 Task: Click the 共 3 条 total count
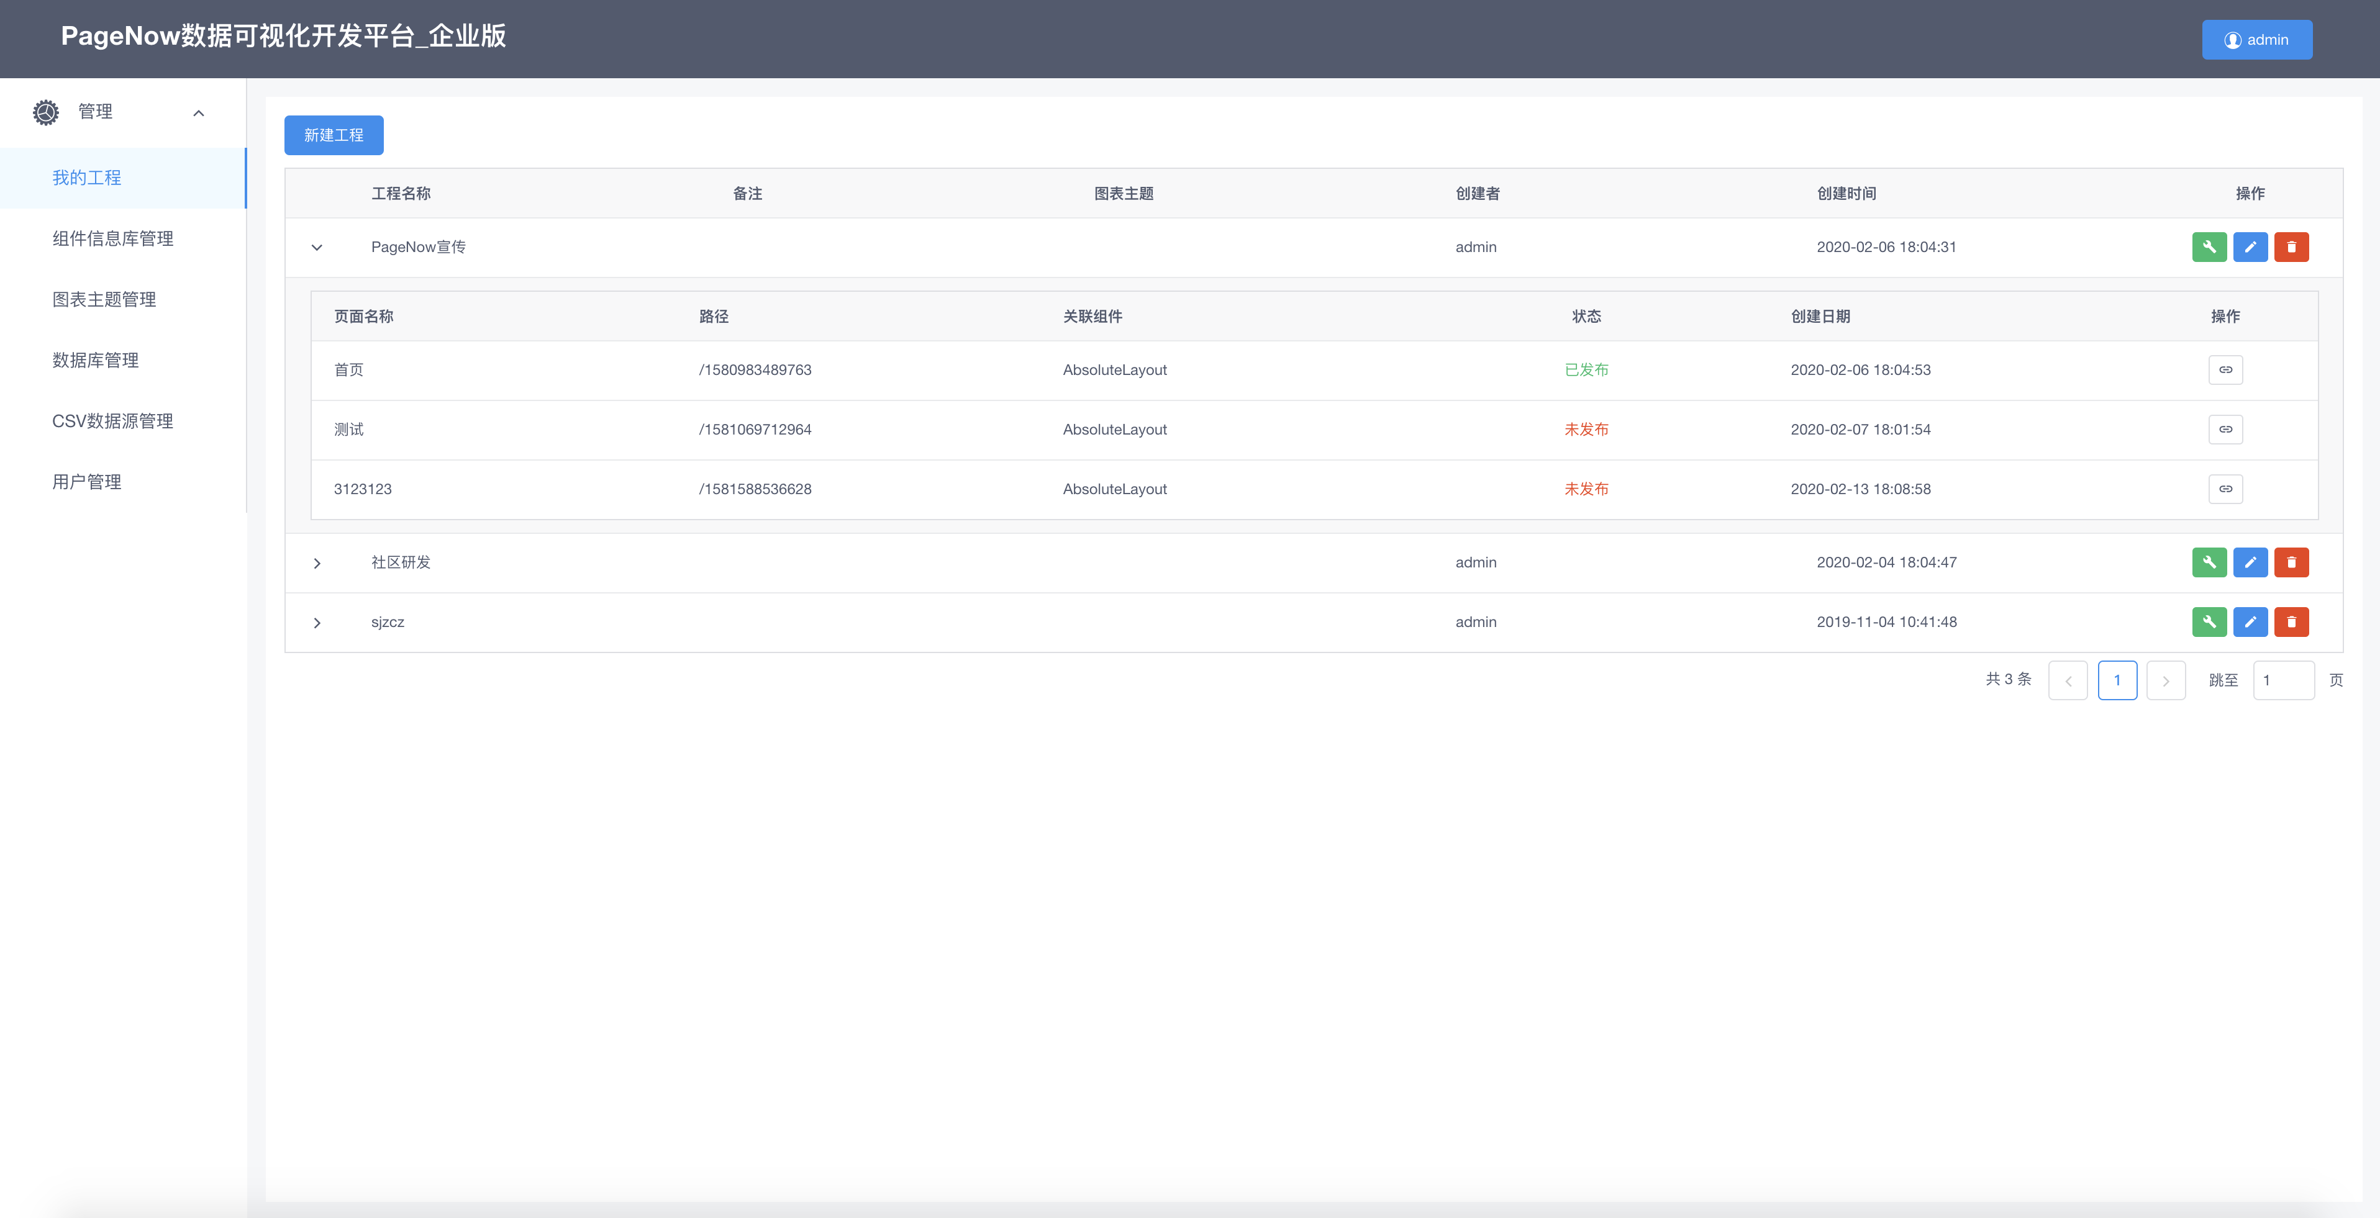2008,679
